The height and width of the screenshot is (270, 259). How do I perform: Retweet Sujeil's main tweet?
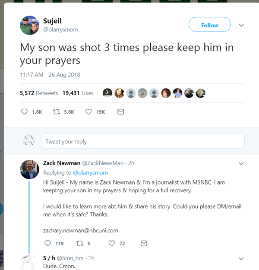(57, 112)
